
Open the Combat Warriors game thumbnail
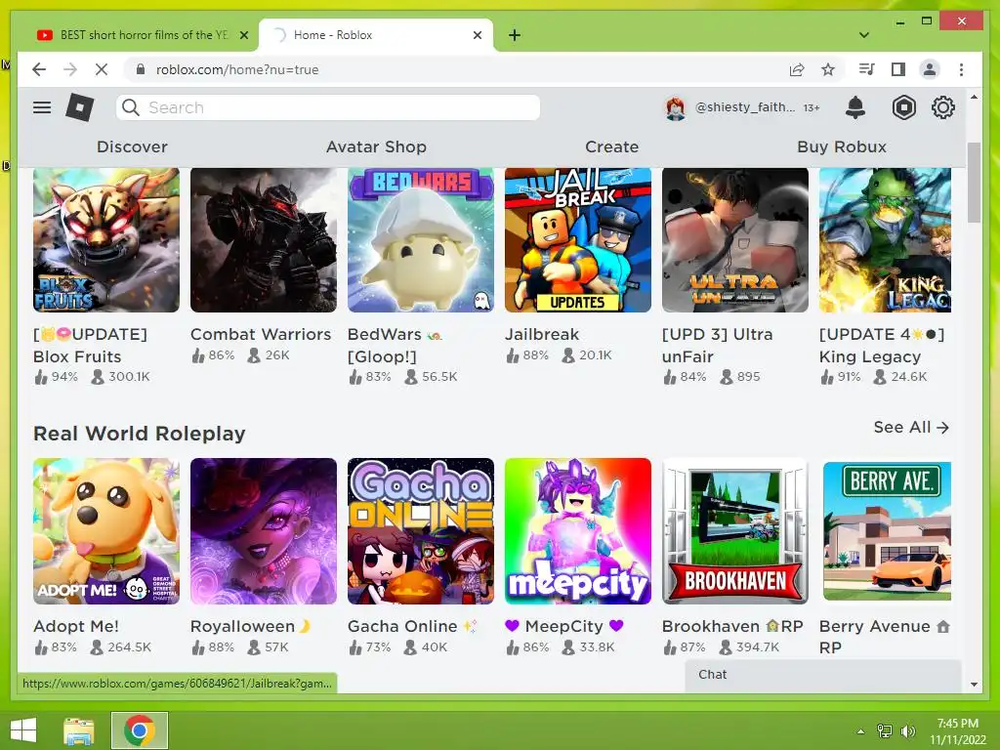click(264, 240)
